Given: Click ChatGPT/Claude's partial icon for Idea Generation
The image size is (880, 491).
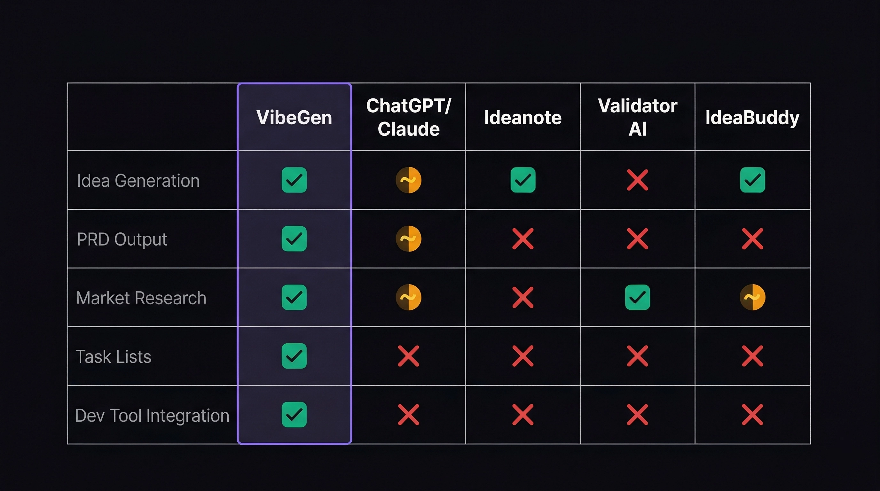Looking at the screenshot, I should 409,180.
